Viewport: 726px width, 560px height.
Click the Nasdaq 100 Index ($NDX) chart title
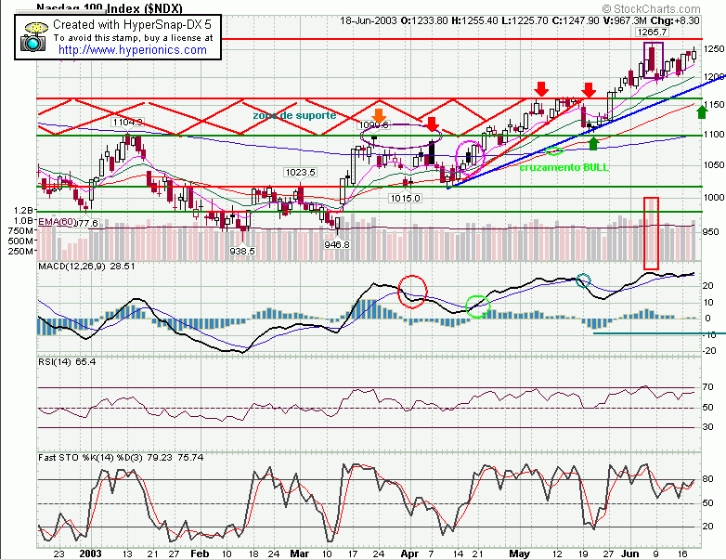click(x=110, y=8)
